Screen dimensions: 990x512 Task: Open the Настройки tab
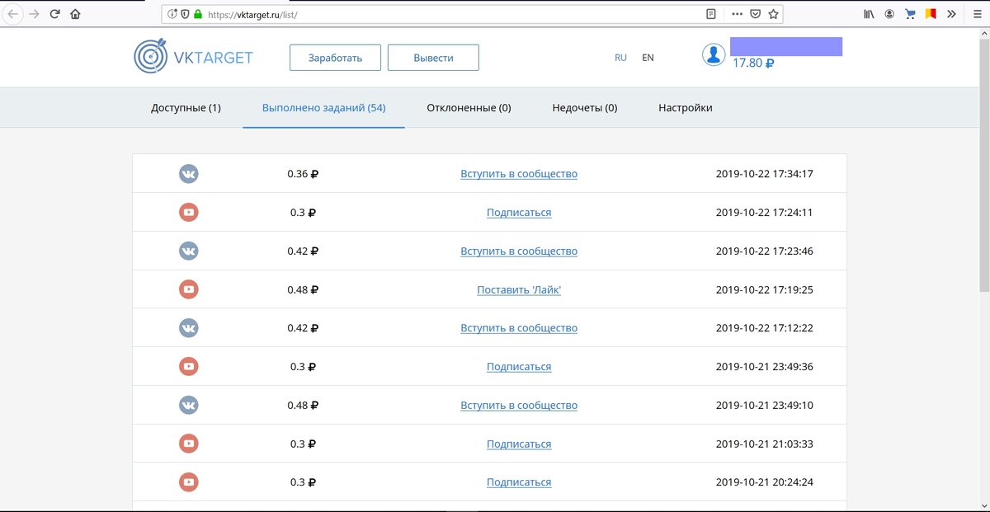click(686, 108)
